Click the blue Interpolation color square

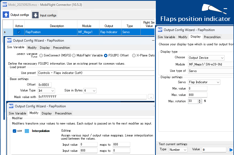(27, 131)
